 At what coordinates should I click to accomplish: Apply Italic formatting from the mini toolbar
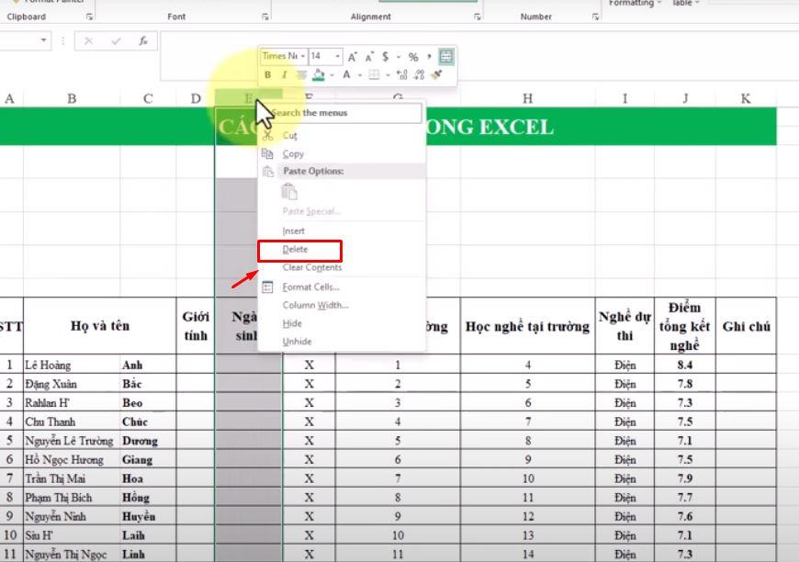(x=286, y=74)
